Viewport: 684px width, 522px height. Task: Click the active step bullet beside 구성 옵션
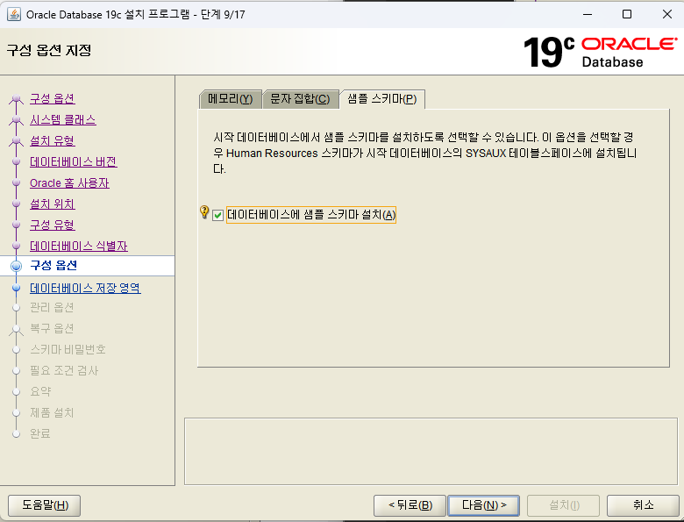pyautogui.click(x=16, y=266)
